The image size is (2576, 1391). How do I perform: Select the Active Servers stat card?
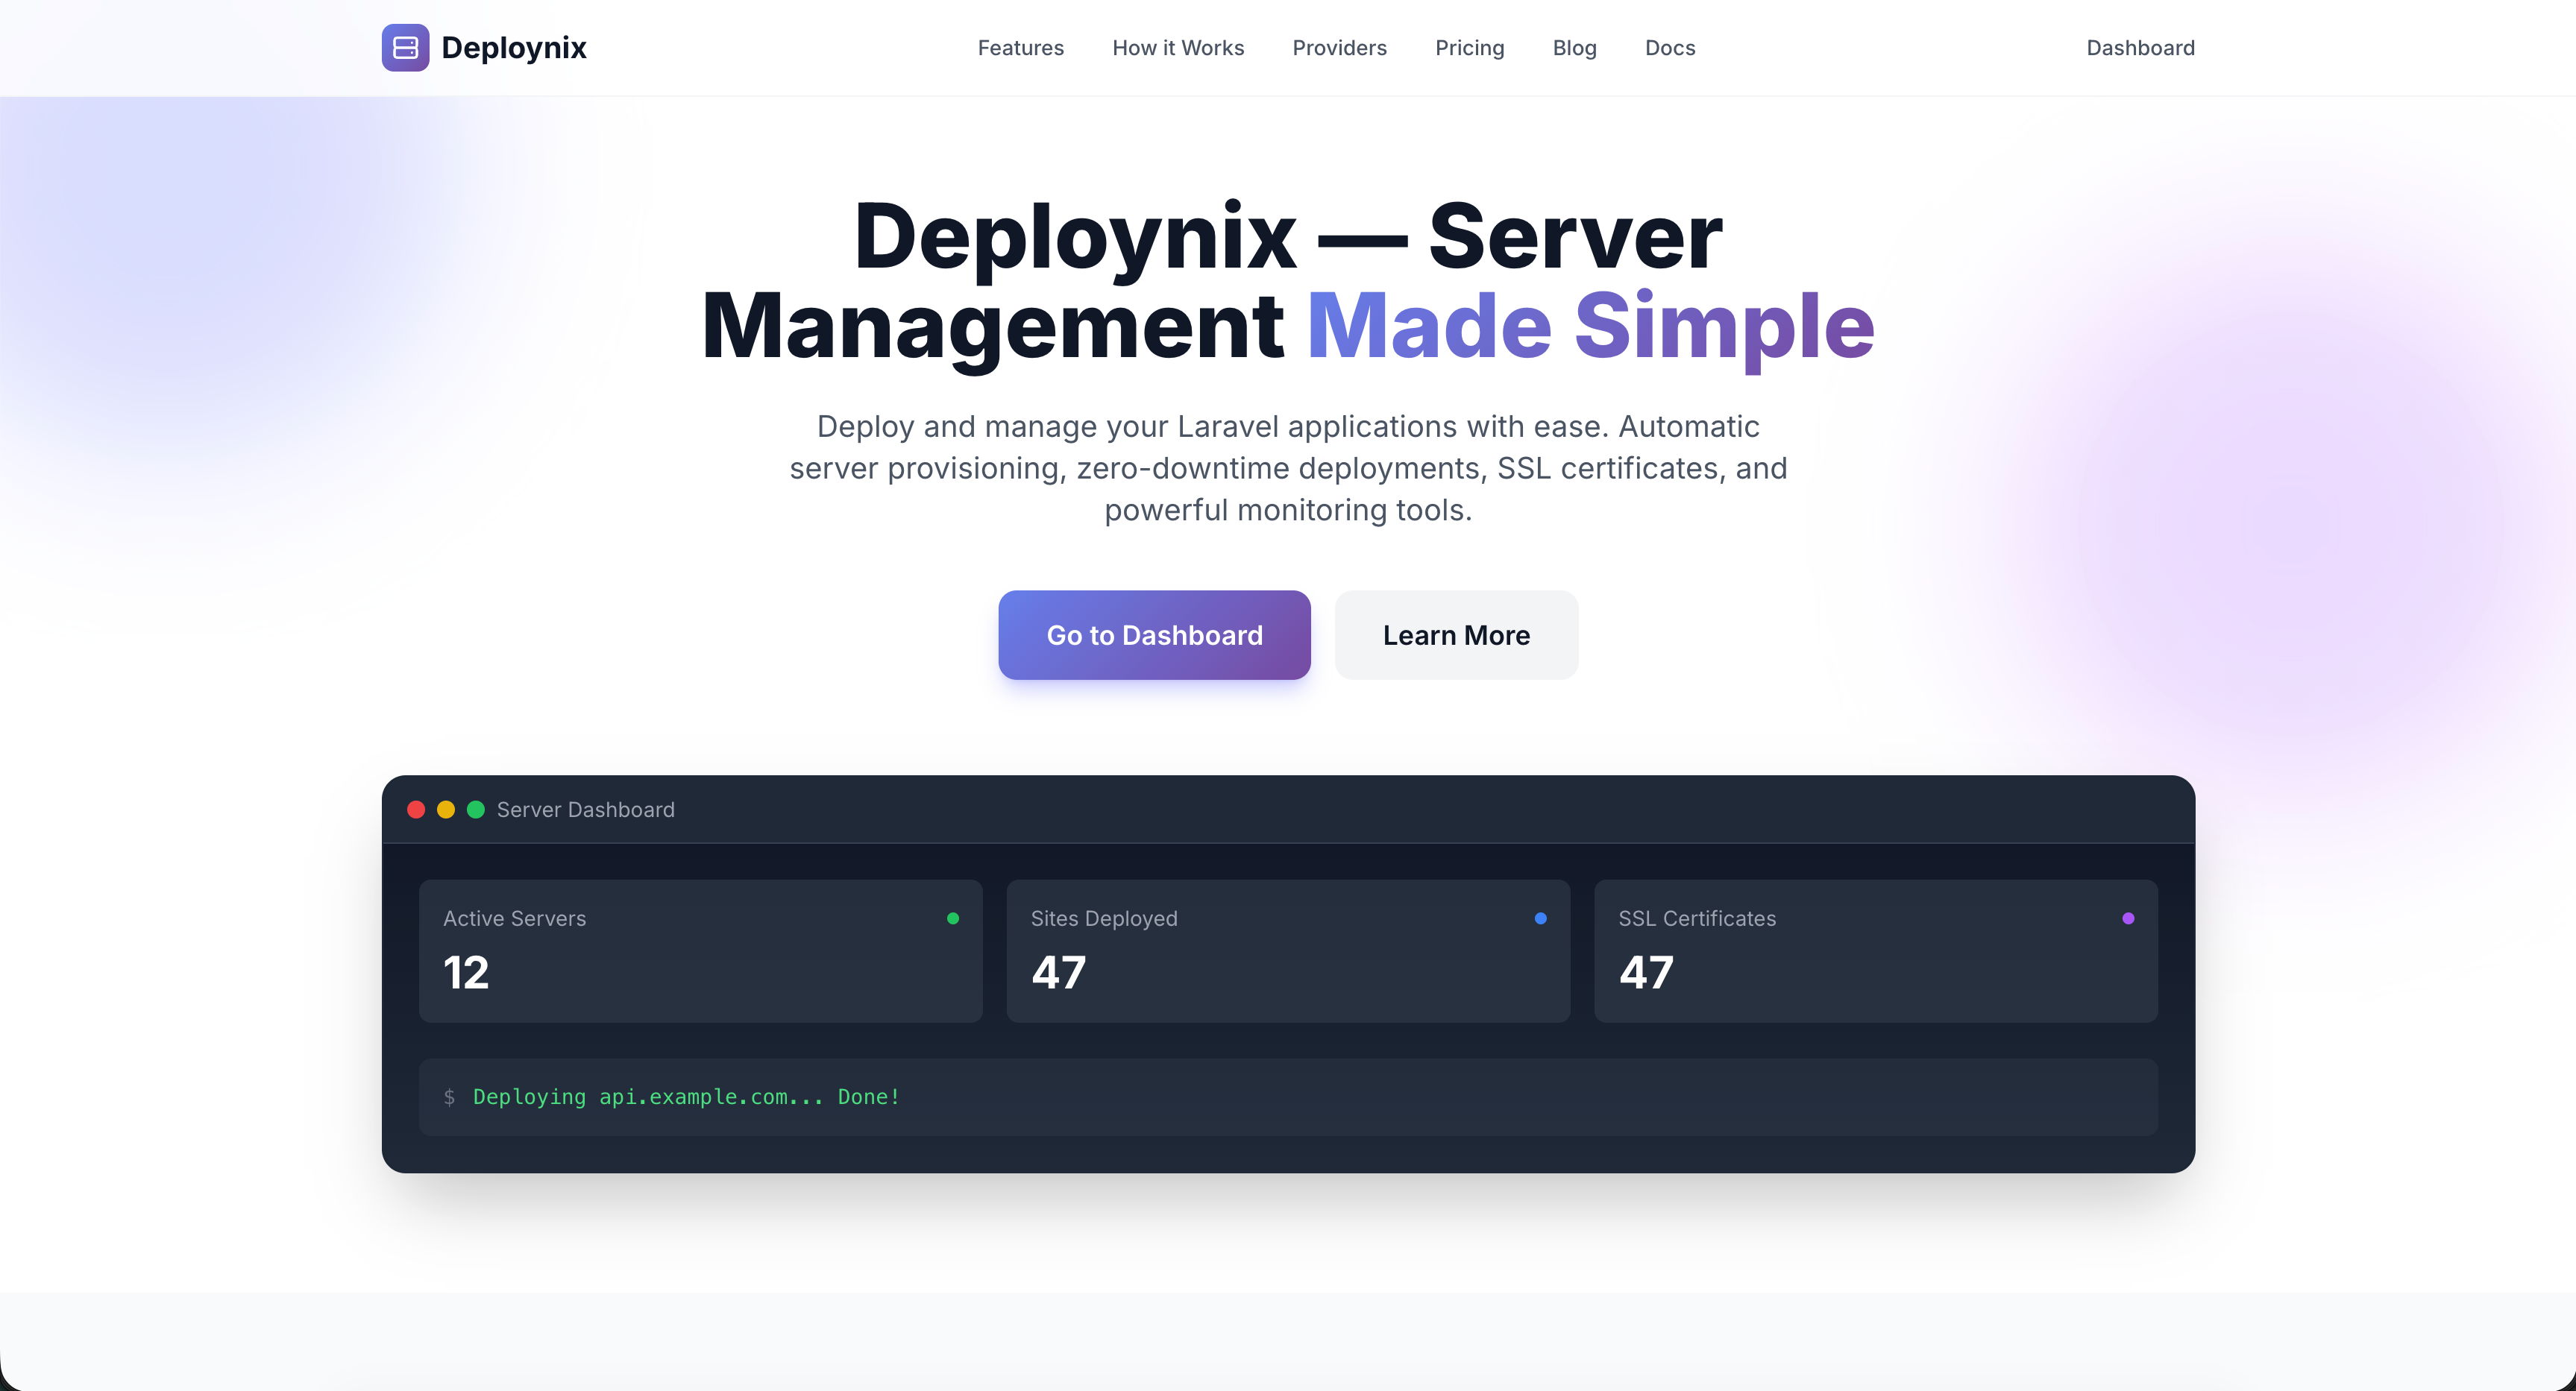tap(700, 950)
